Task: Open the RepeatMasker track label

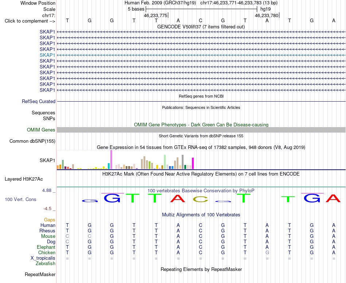Action: point(40,274)
